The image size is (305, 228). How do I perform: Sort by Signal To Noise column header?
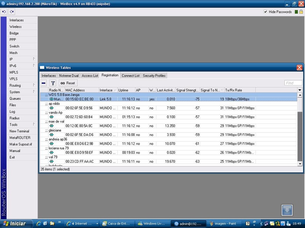212,90
